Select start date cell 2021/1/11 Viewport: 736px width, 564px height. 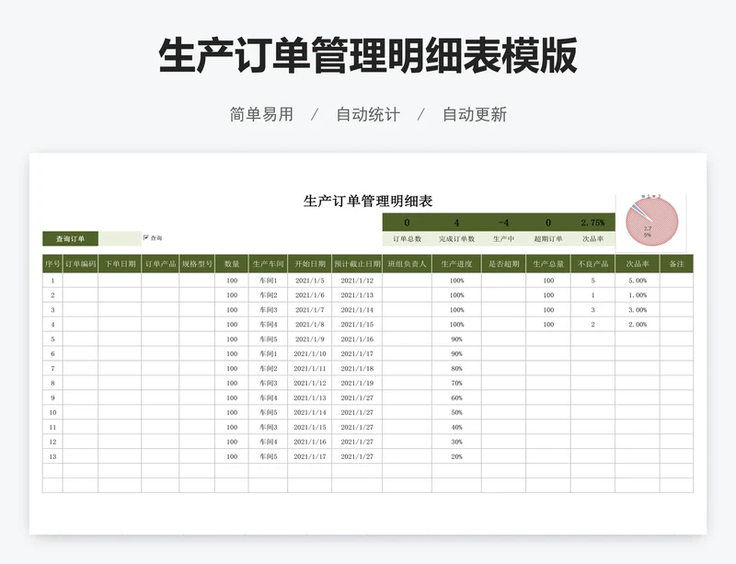pos(310,368)
